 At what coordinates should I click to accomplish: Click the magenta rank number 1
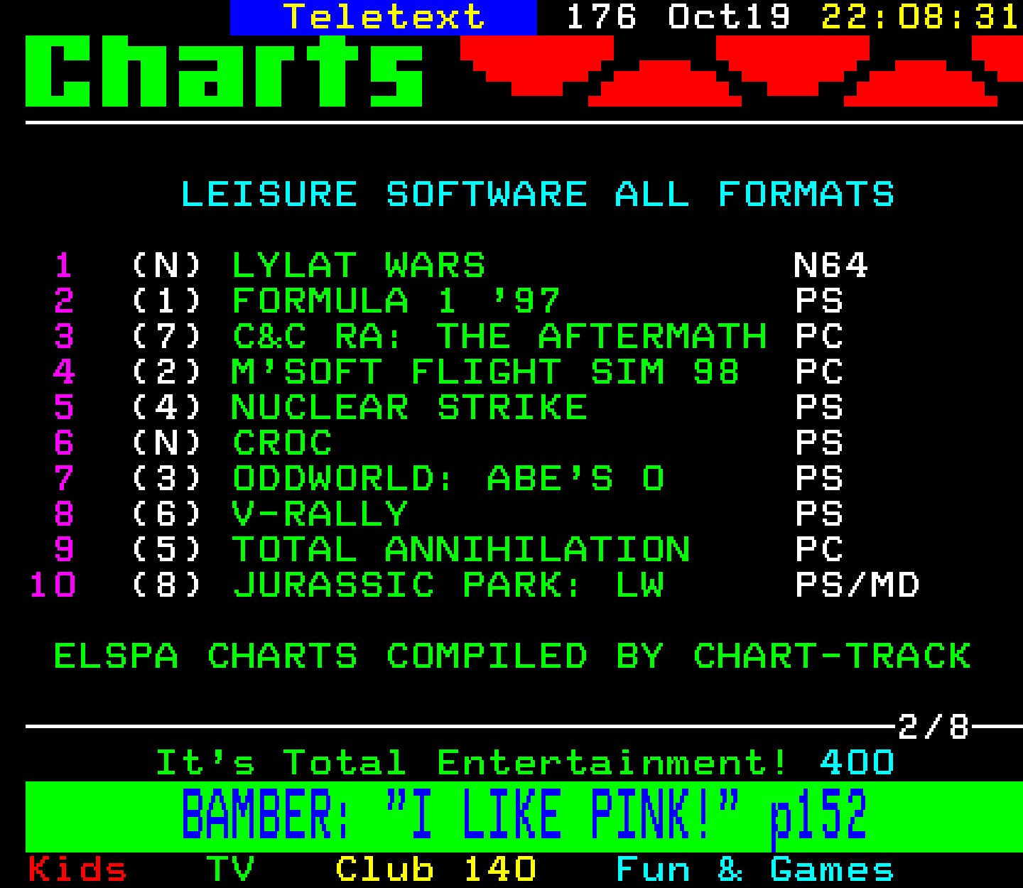[64, 266]
